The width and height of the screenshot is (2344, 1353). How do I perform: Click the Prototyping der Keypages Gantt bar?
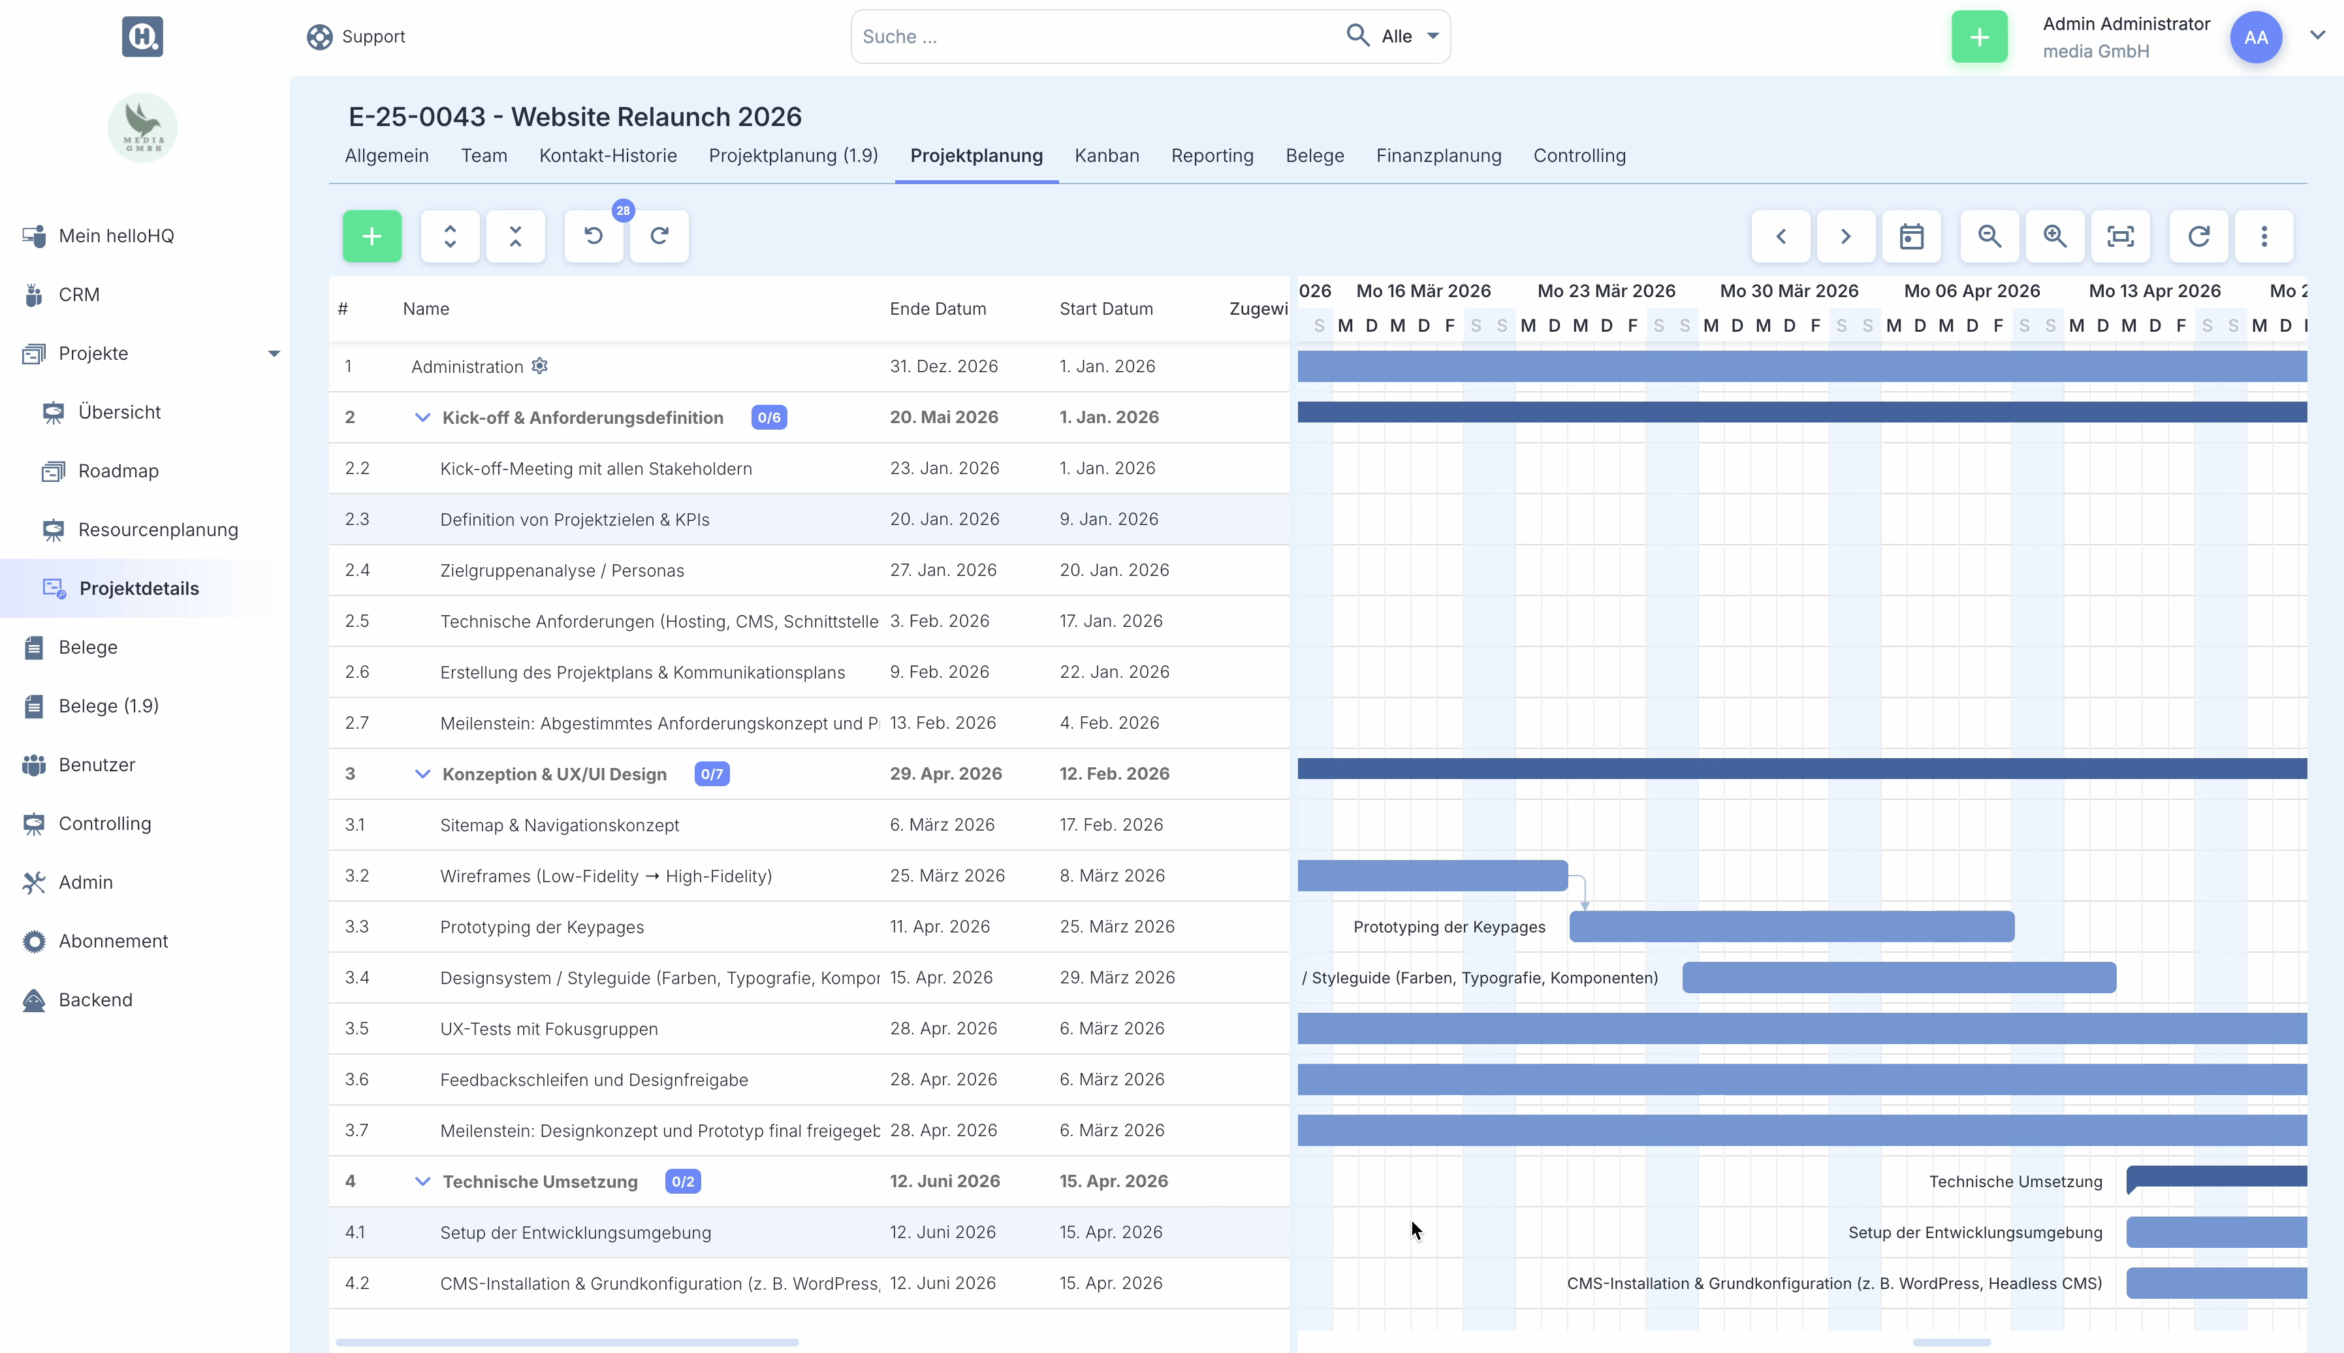tap(1791, 927)
